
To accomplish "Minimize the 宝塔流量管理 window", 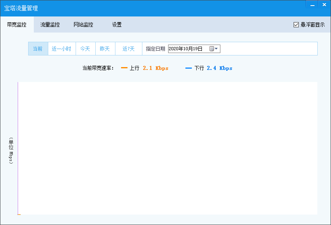I will click(x=312, y=5).
